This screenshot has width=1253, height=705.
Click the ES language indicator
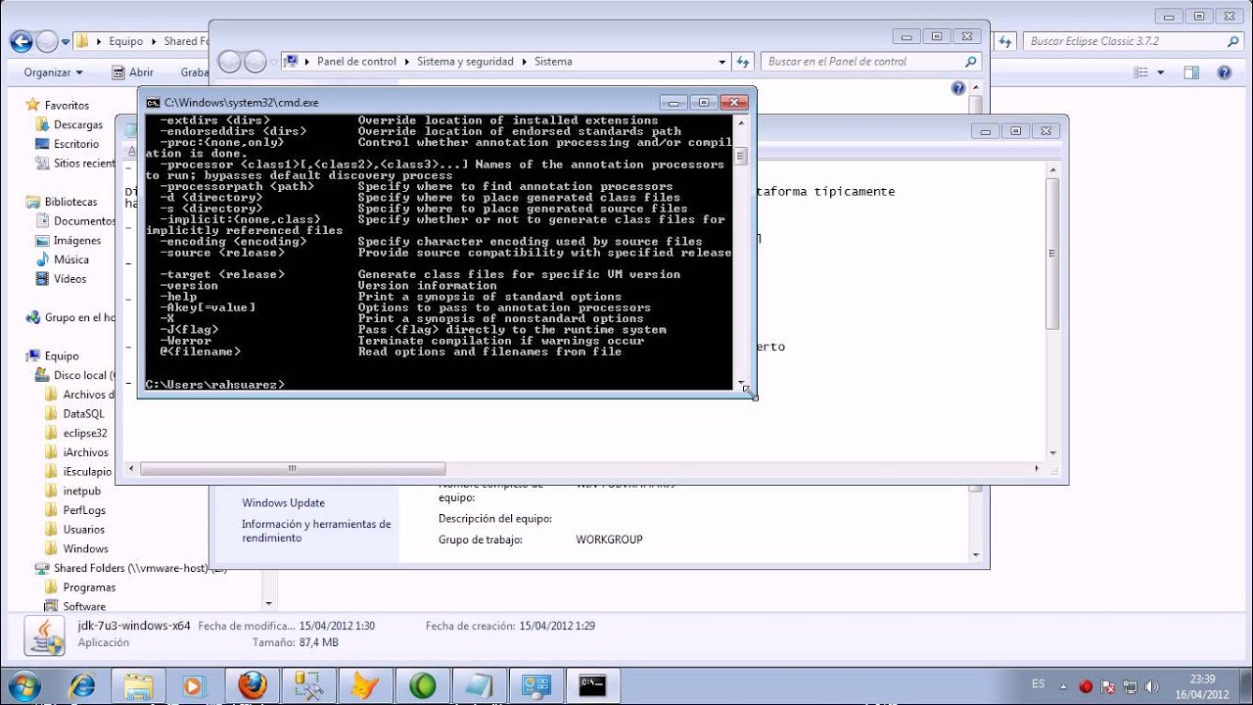tap(1038, 683)
